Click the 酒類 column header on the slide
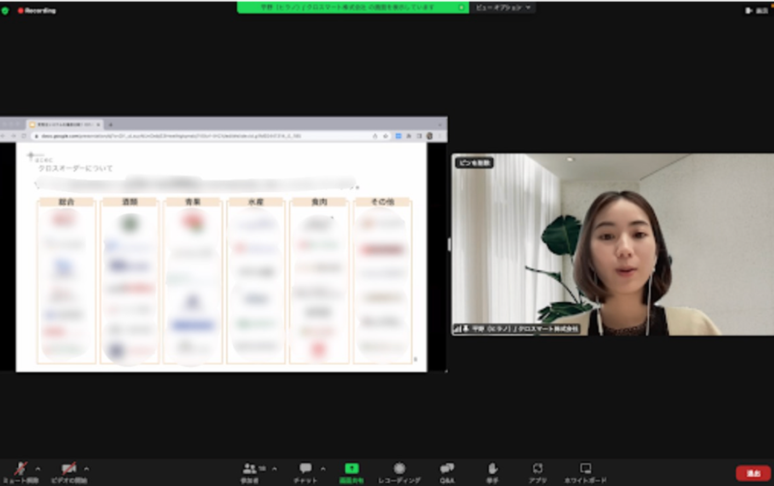 coord(130,202)
